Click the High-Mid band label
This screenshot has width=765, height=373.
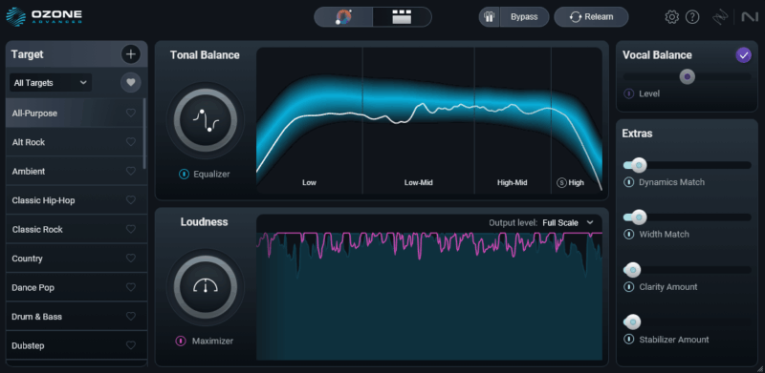click(513, 183)
